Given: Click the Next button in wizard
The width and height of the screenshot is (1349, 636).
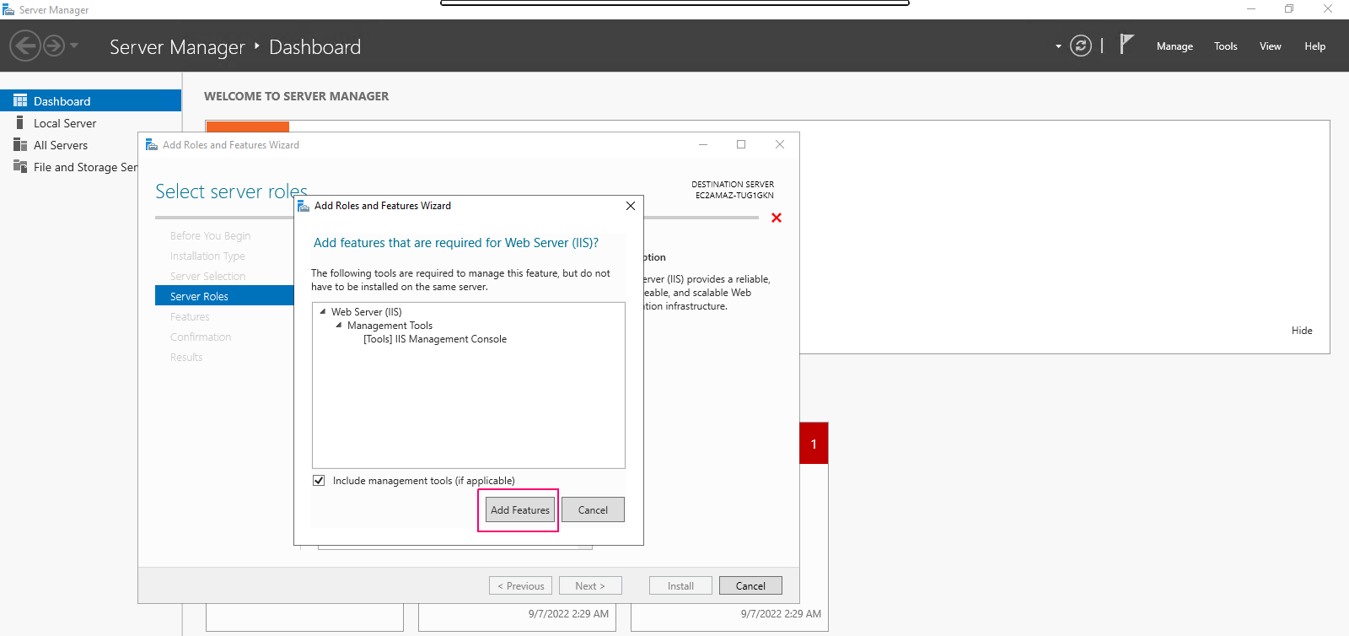Looking at the screenshot, I should tap(590, 585).
